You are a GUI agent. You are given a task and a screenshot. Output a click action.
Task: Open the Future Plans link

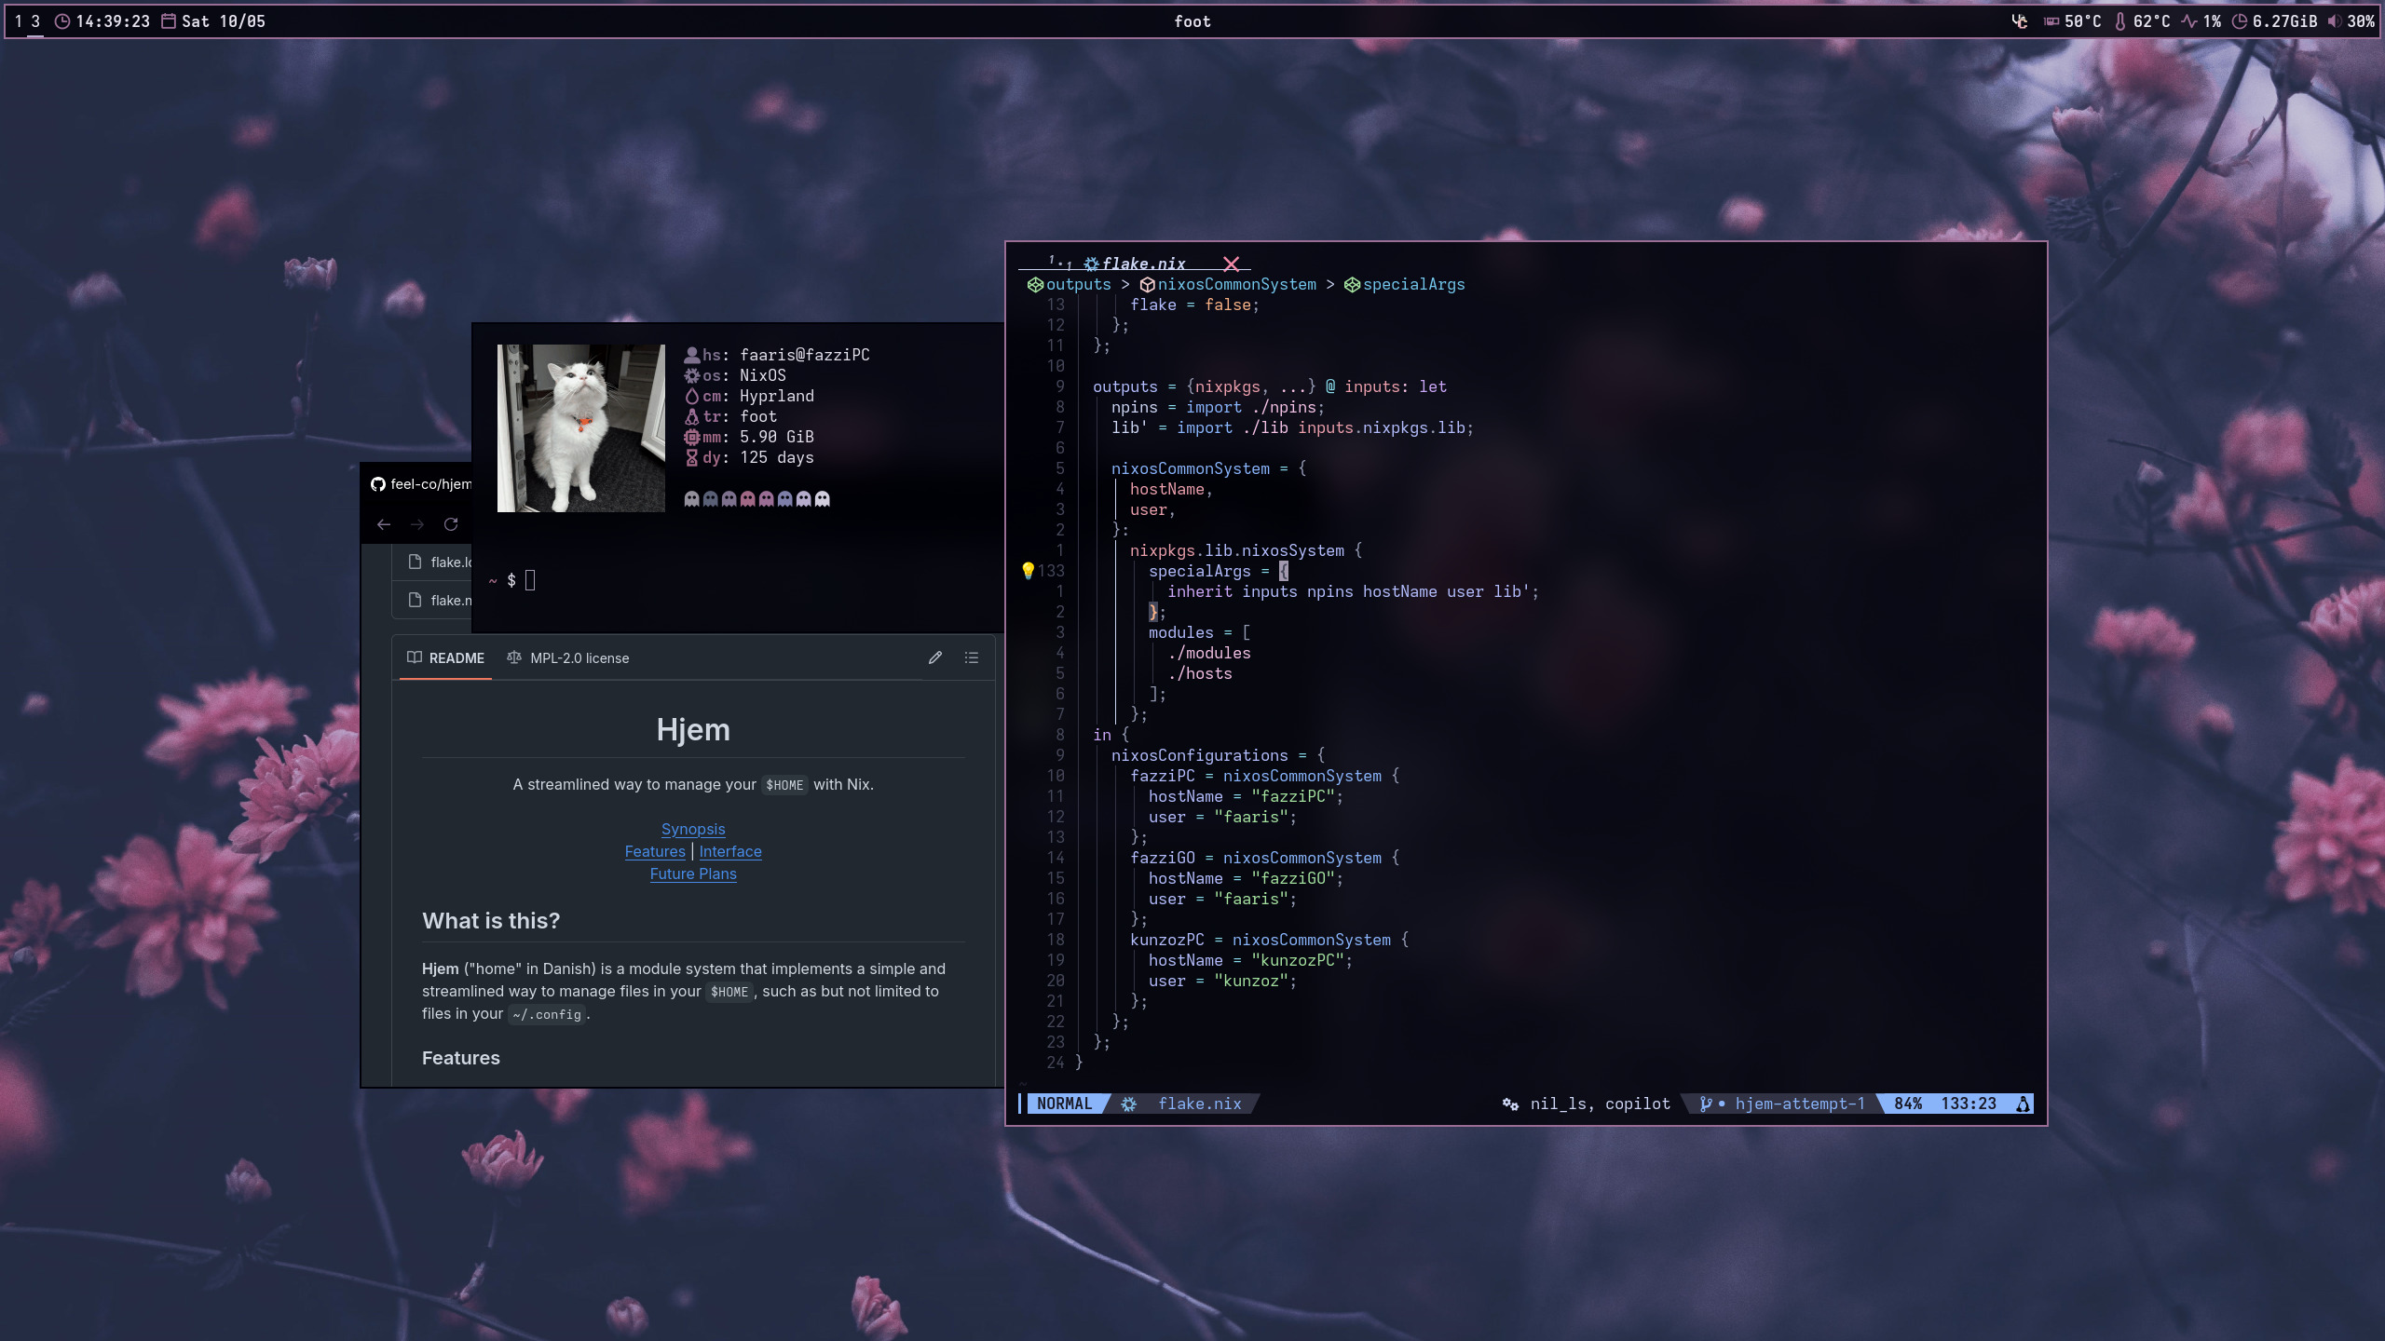pyautogui.click(x=692, y=874)
